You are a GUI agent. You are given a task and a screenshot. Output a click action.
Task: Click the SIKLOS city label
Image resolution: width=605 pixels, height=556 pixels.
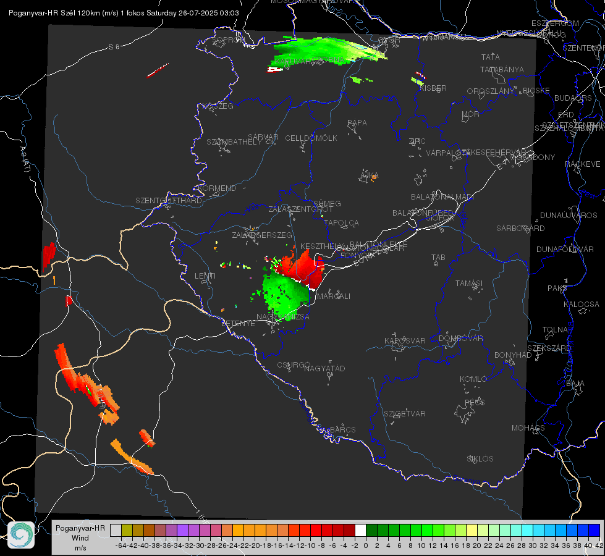click(480, 459)
